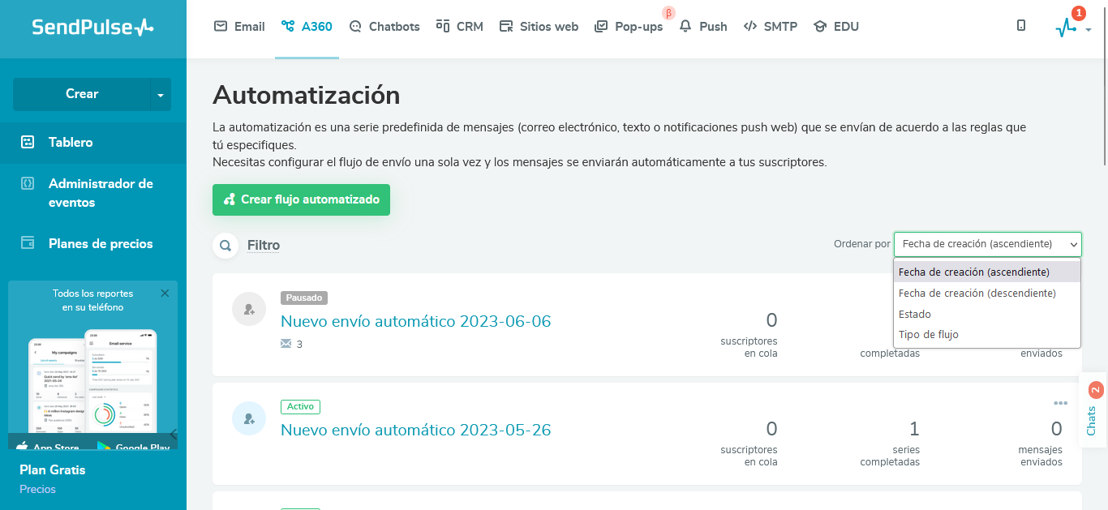Go to Push notifications tab
Image resolution: width=1108 pixels, height=510 pixels.
[703, 26]
